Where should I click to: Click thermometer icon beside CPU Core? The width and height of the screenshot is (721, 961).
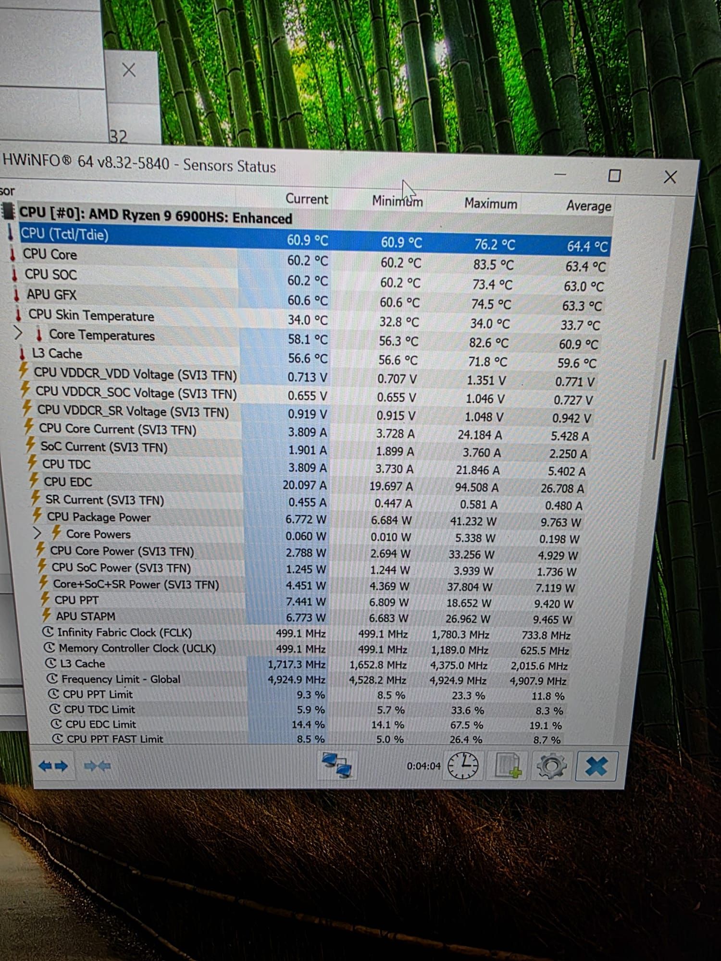coord(13,254)
